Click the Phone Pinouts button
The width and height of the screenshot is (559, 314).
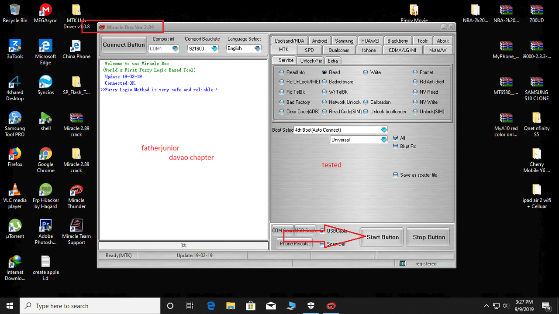pyautogui.click(x=294, y=244)
